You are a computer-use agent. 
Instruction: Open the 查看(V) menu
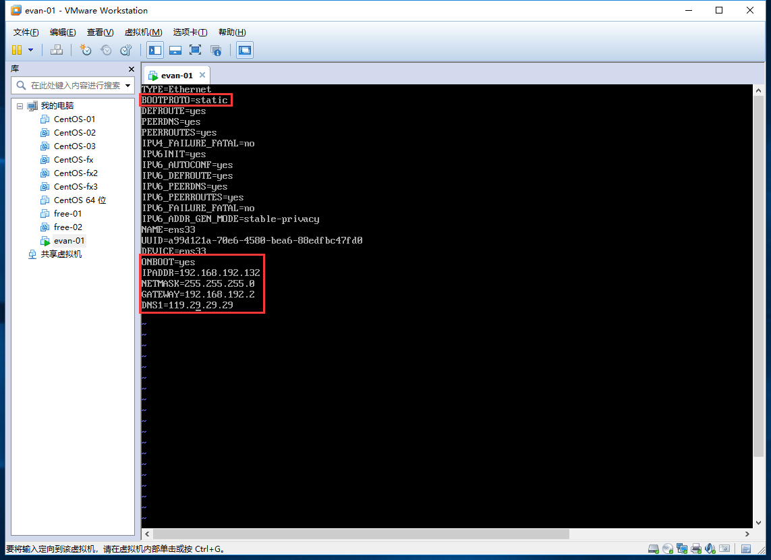pyautogui.click(x=100, y=32)
